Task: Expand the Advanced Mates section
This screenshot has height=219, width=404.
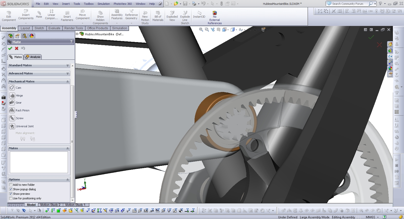Action: pyautogui.click(x=67, y=73)
